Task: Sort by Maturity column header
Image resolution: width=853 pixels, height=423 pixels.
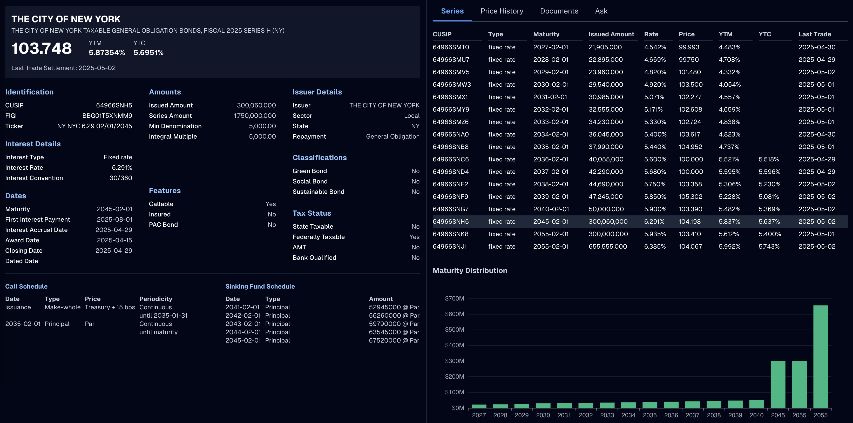Action: pos(546,34)
